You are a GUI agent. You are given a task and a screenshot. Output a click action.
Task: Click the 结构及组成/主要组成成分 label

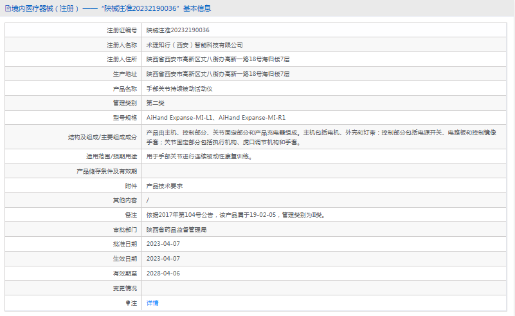point(102,137)
